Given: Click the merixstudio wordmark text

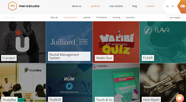Looking at the screenshot, I should click(x=29, y=6).
